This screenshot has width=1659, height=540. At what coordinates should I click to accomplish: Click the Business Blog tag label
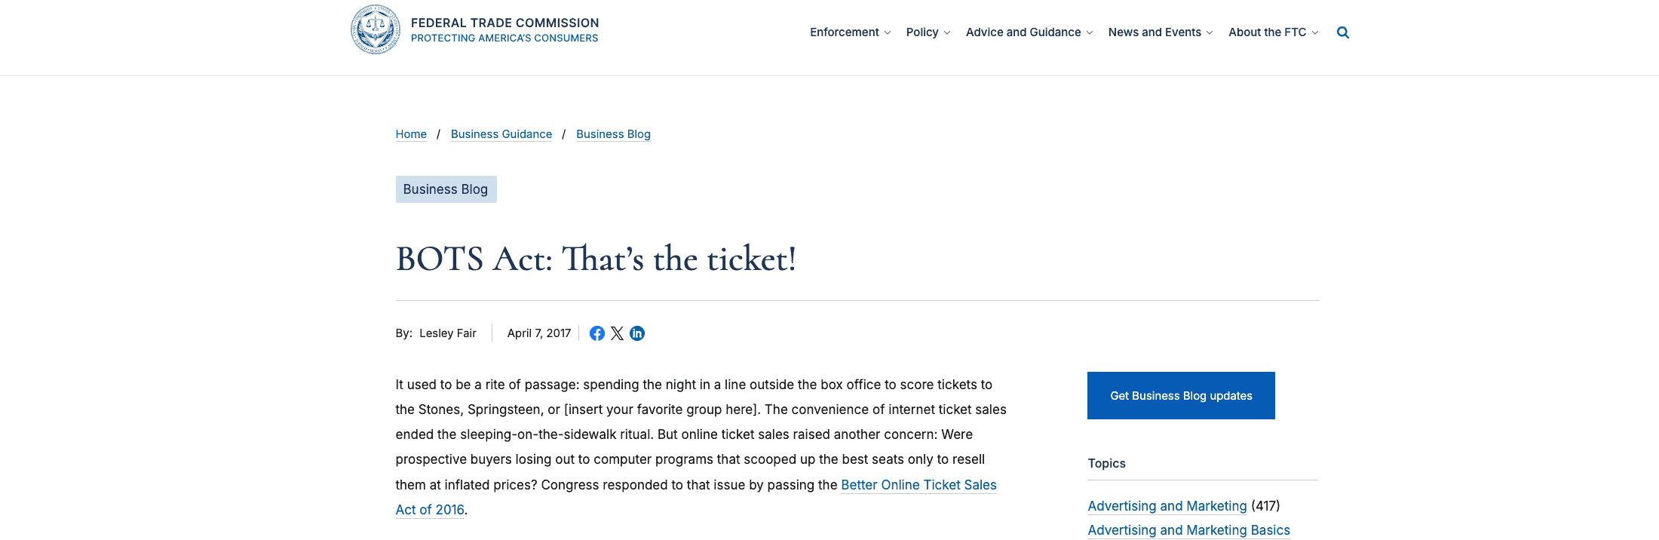coord(446,189)
